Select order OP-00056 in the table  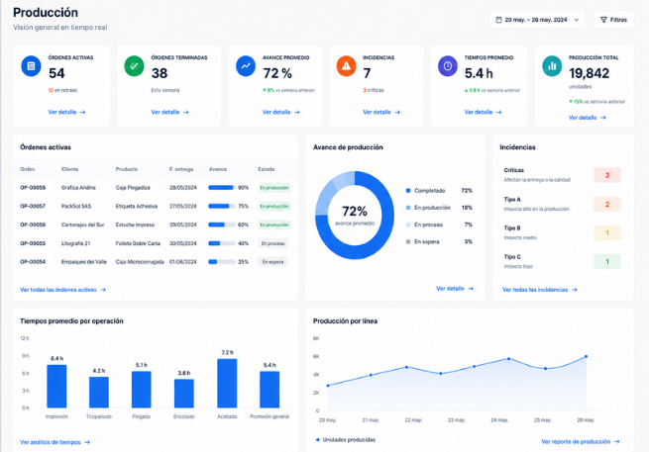click(33, 225)
